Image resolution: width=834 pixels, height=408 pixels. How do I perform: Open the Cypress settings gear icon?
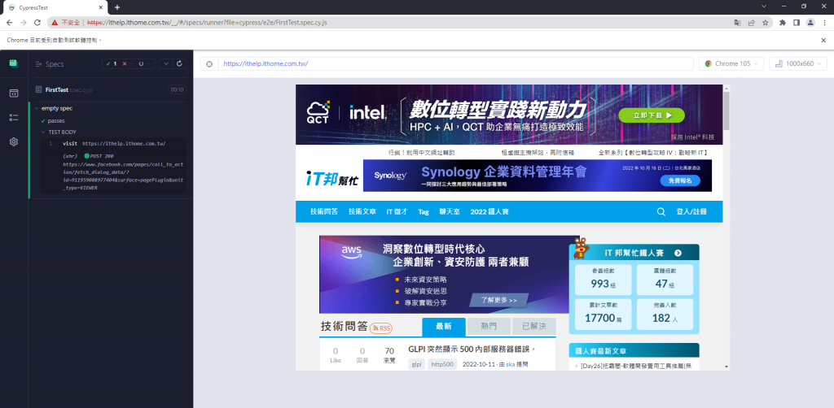click(x=14, y=141)
